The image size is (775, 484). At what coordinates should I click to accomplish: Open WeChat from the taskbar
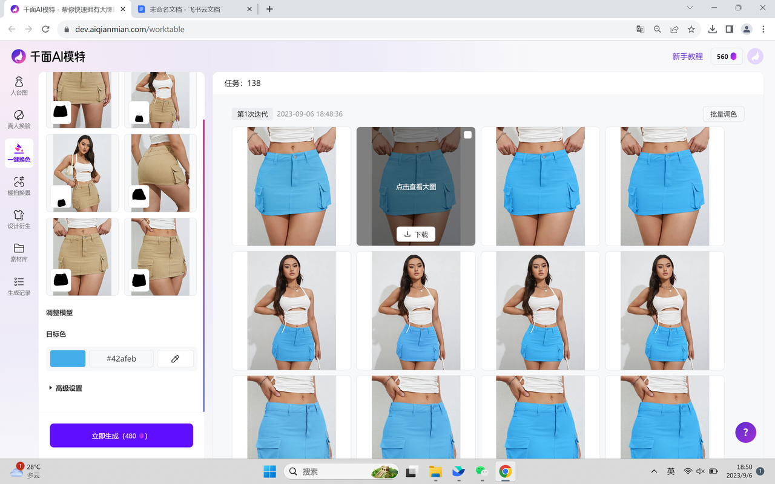click(x=481, y=471)
